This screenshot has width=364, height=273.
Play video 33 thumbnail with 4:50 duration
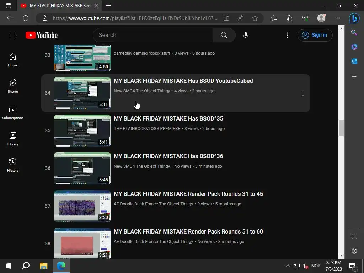(x=82, y=58)
